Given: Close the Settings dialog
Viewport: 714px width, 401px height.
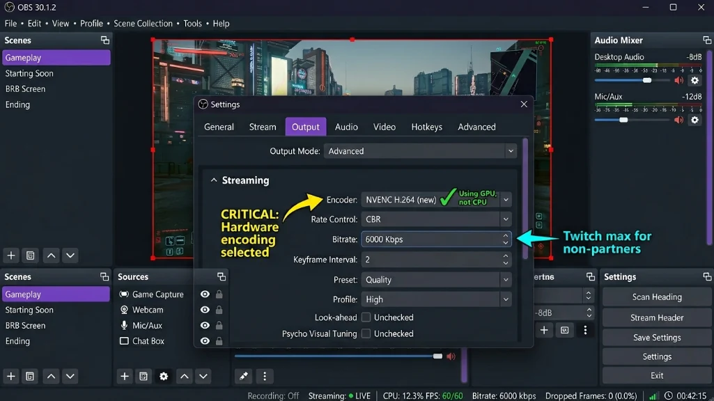Looking at the screenshot, I should (x=524, y=104).
